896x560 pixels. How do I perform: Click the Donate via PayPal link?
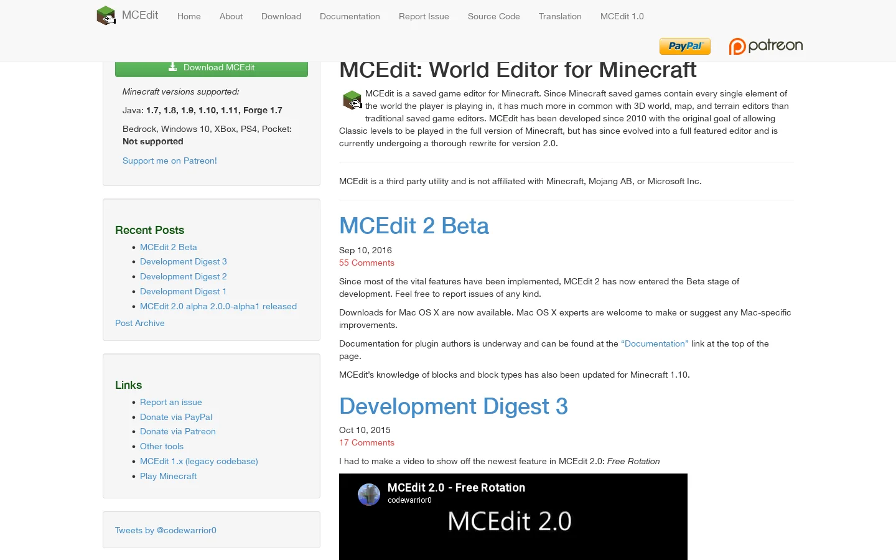tap(176, 417)
